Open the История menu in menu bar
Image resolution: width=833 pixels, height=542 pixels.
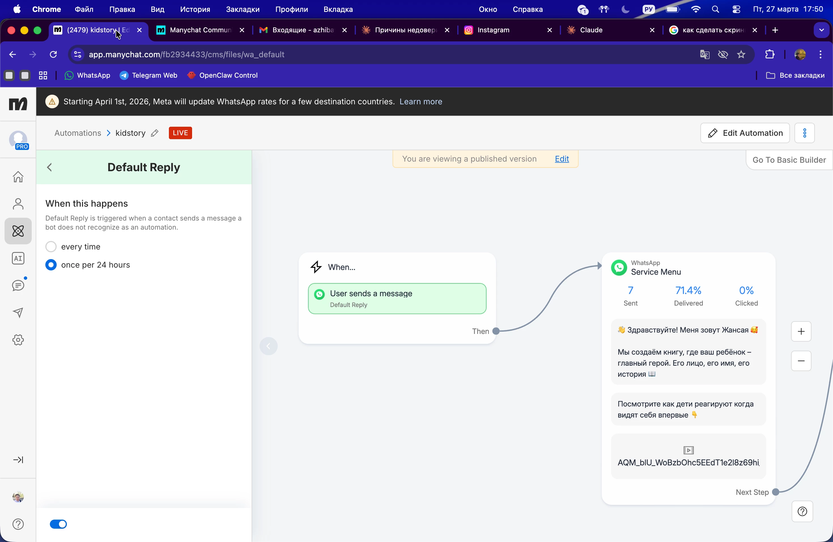195,9
